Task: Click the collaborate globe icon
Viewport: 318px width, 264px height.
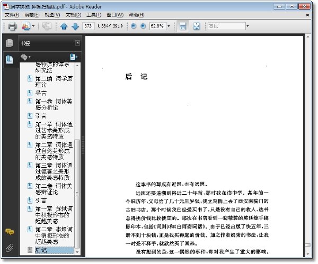Action: click(47, 26)
